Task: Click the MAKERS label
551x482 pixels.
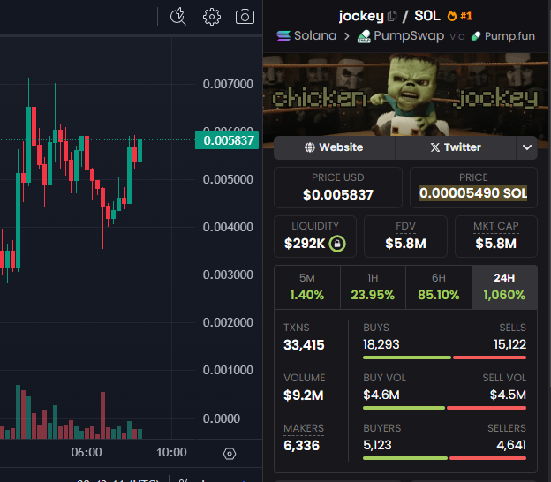Action: [x=304, y=428]
